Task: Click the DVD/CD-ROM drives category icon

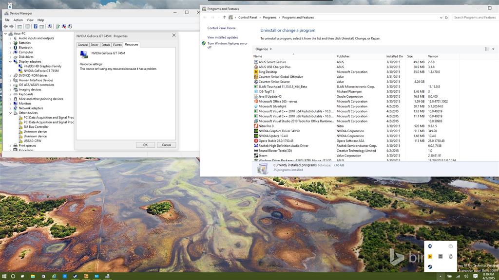Action: point(15,75)
